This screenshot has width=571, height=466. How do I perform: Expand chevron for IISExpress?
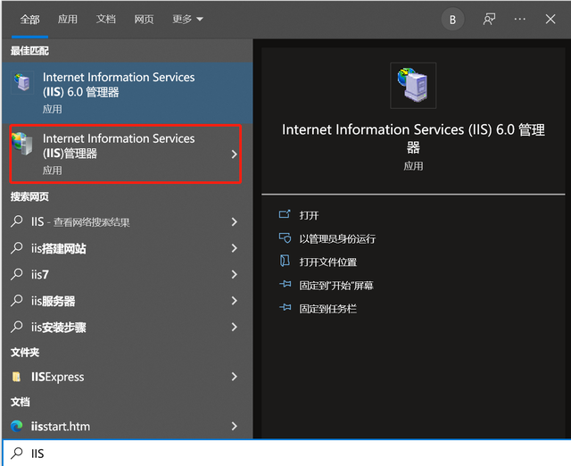point(234,377)
